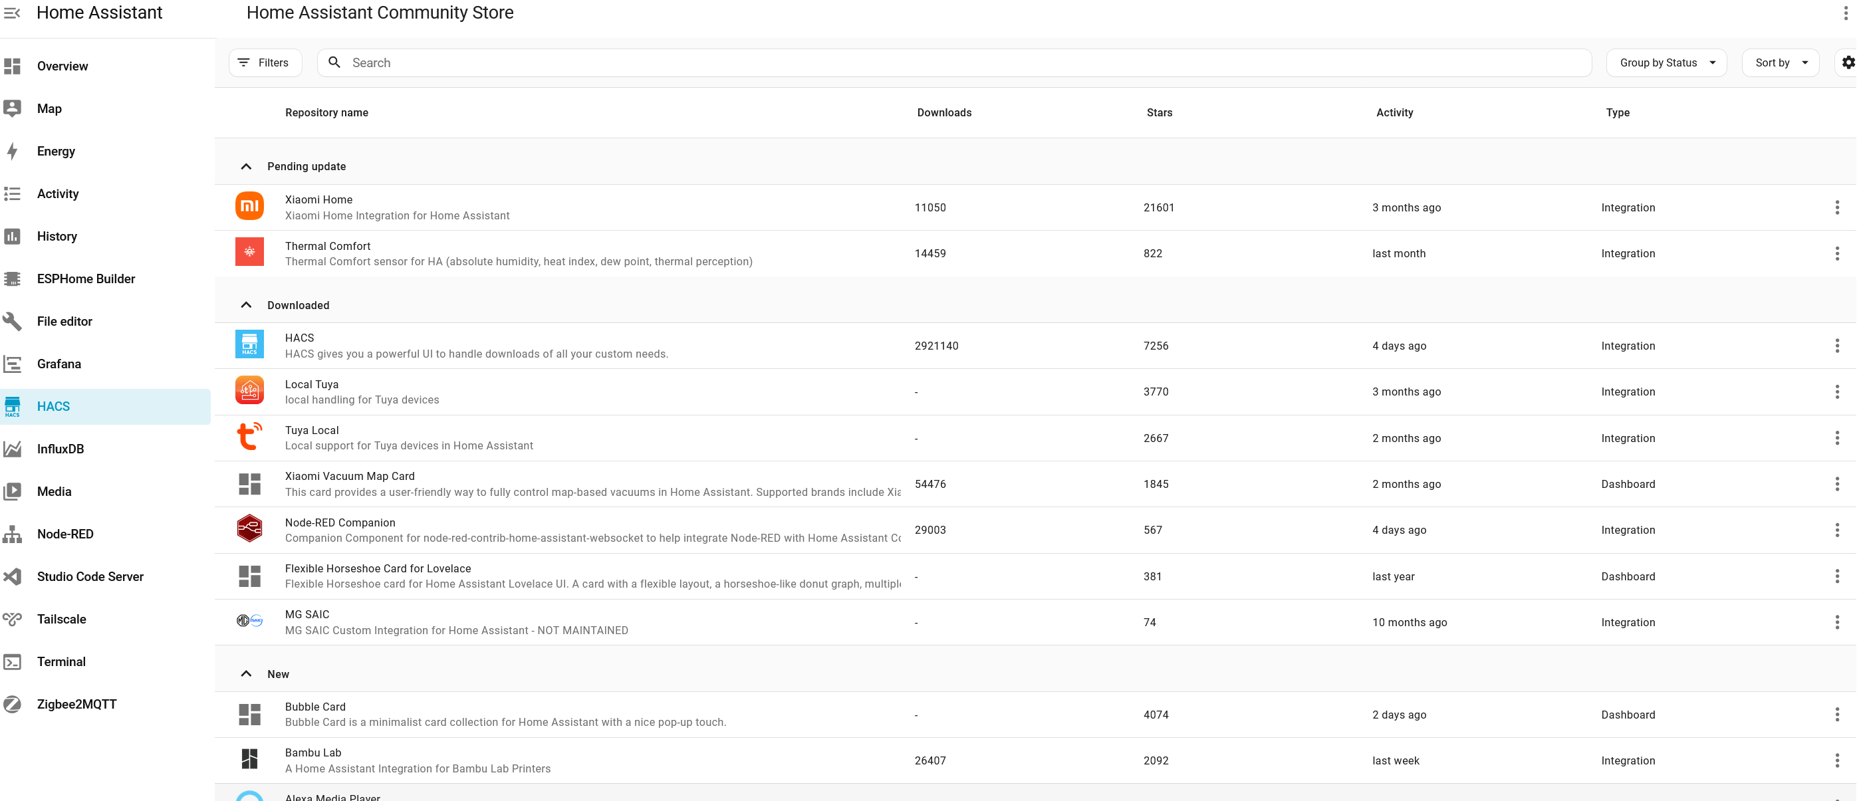The width and height of the screenshot is (1857, 801).
Task: Sort by the Stars column header
Action: point(1159,112)
